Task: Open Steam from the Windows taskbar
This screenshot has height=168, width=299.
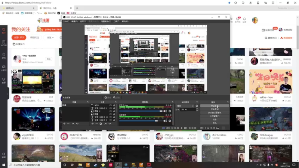Action: click(x=95, y=165)
